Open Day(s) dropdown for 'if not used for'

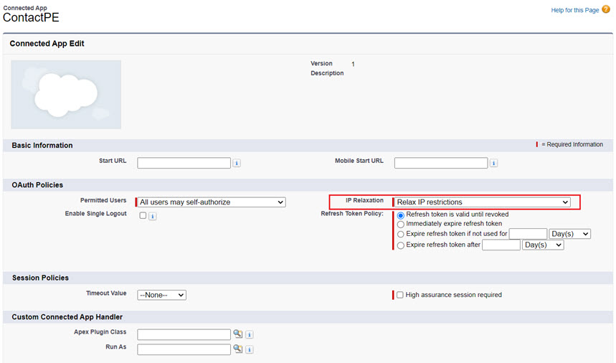point(569,234)
